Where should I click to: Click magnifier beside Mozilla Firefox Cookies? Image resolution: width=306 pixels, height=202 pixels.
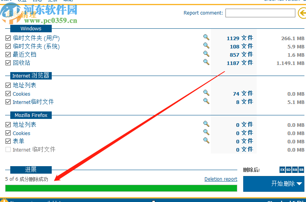[x=206, y=132]
